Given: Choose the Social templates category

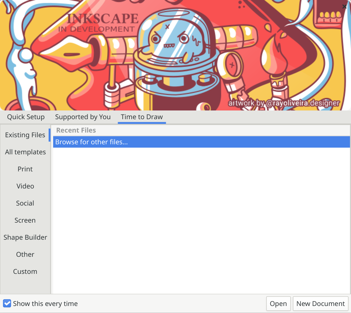Looking at the screenshot, I should 25,203.
